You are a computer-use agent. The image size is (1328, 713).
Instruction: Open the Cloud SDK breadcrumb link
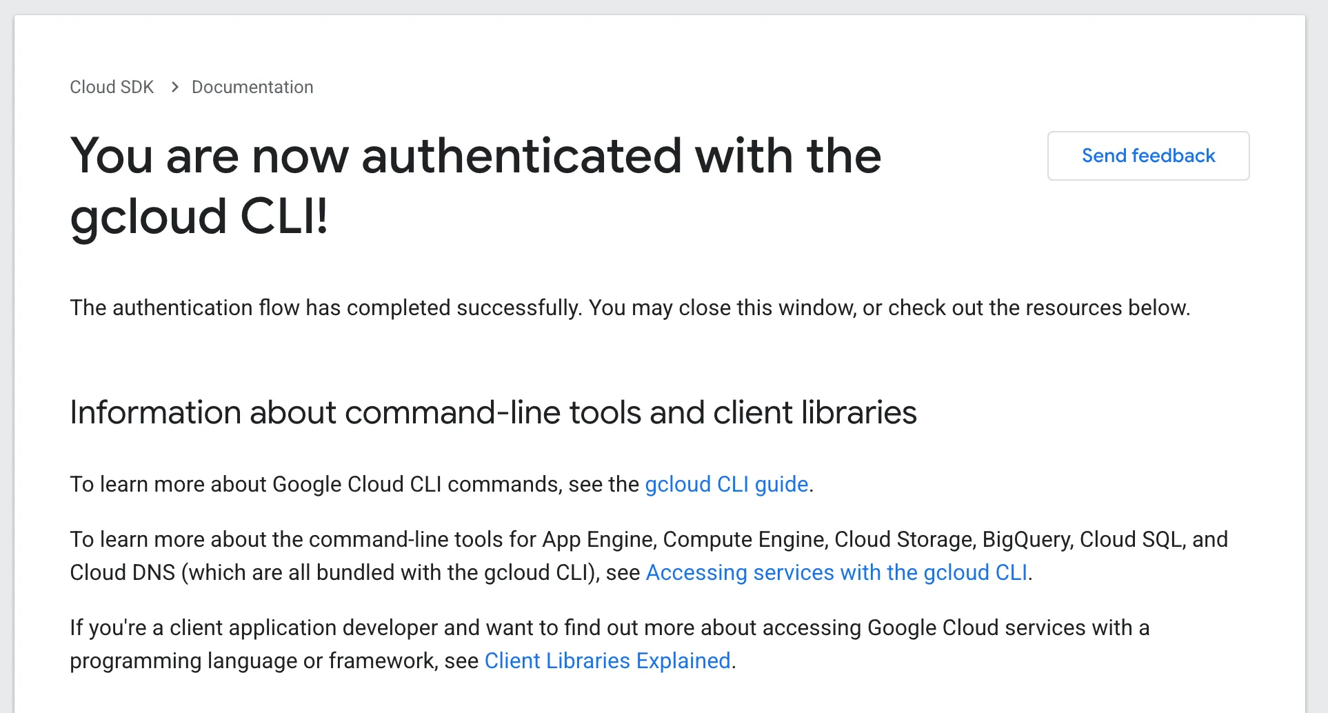(112, 87)
